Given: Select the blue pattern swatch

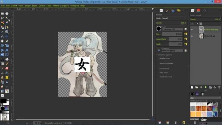Looking at the screenshot, I should [210, 114].
